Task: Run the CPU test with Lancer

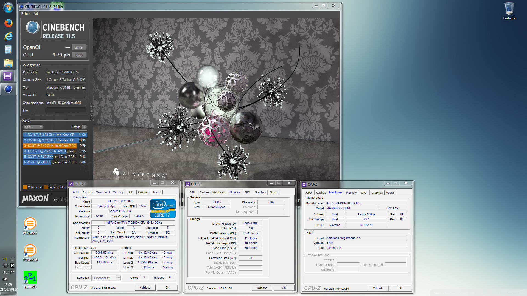Action: (x=79, y=55)
